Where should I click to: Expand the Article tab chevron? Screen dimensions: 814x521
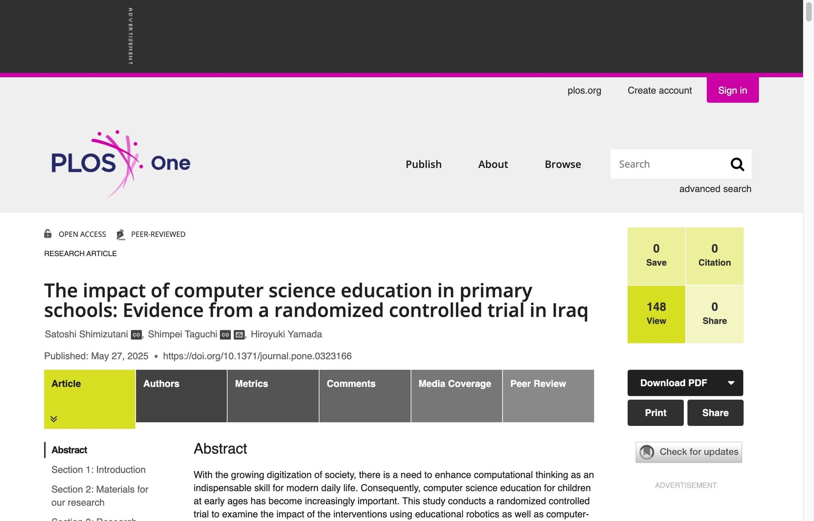(54, 419)
